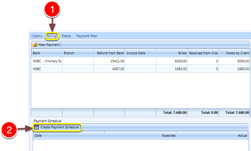Click the Billed column header
The image size is (251, 151).
(x=172, y=53)
